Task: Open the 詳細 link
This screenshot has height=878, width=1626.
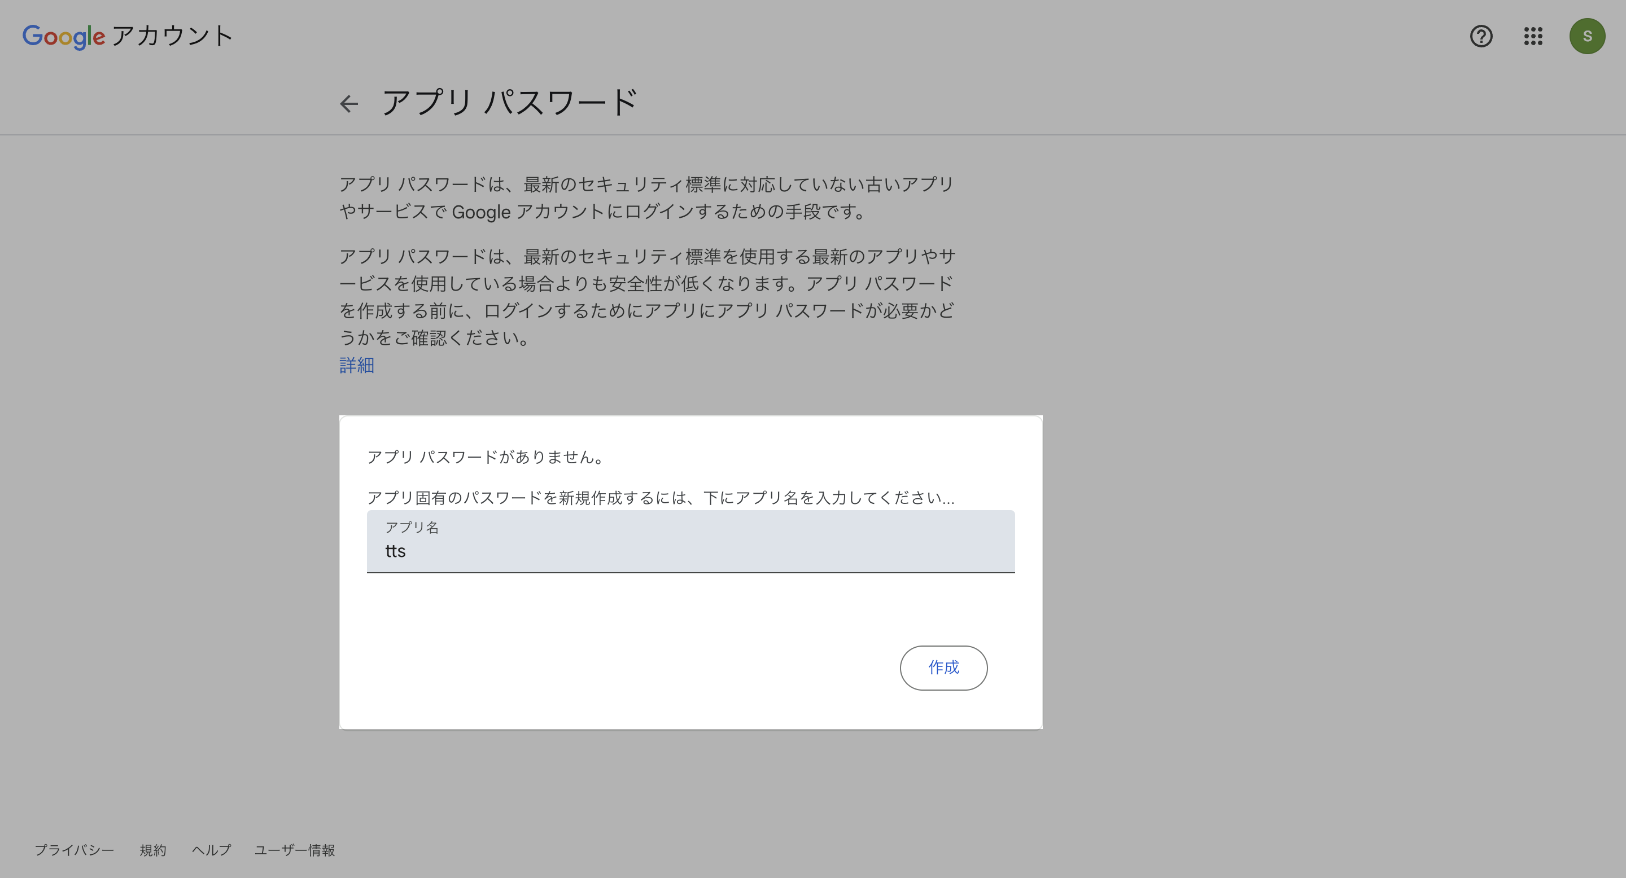Action: (x=357, y=365)
